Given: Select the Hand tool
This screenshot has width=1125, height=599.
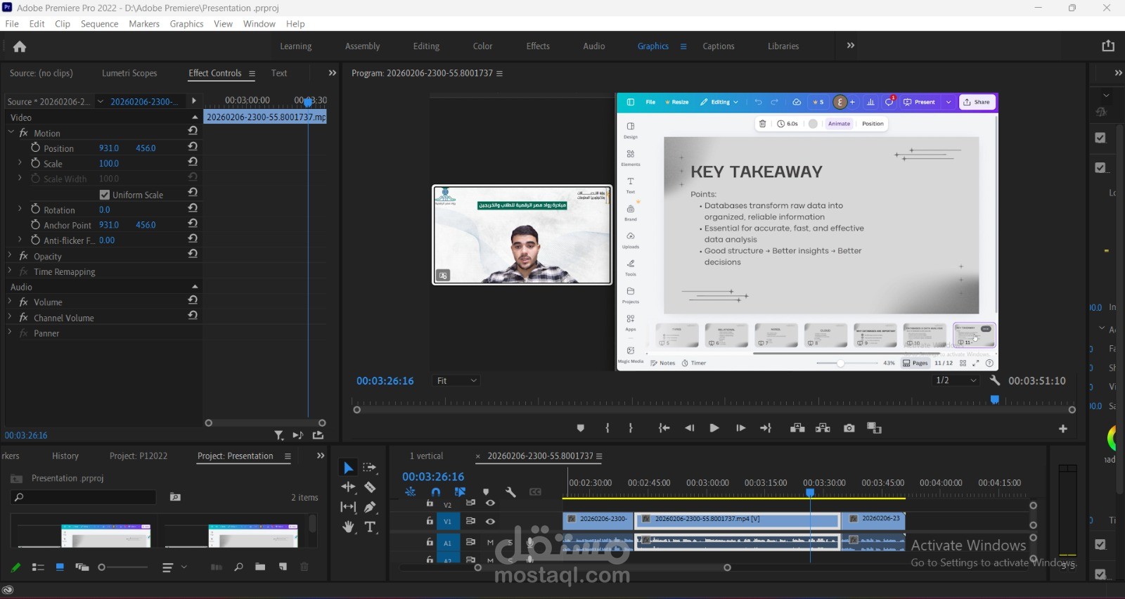Looking at the screenshot, I should tap(348, 527).
